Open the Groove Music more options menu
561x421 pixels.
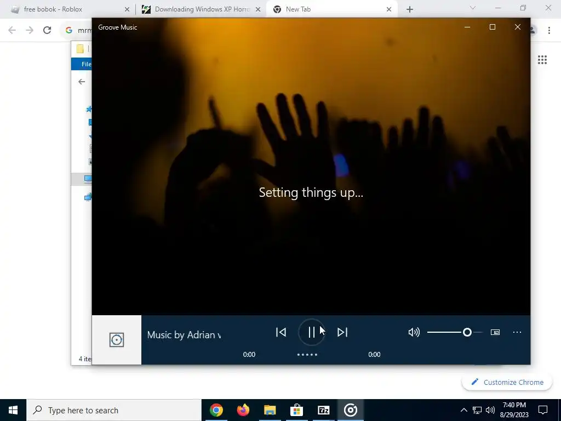(x=517, y=332)
